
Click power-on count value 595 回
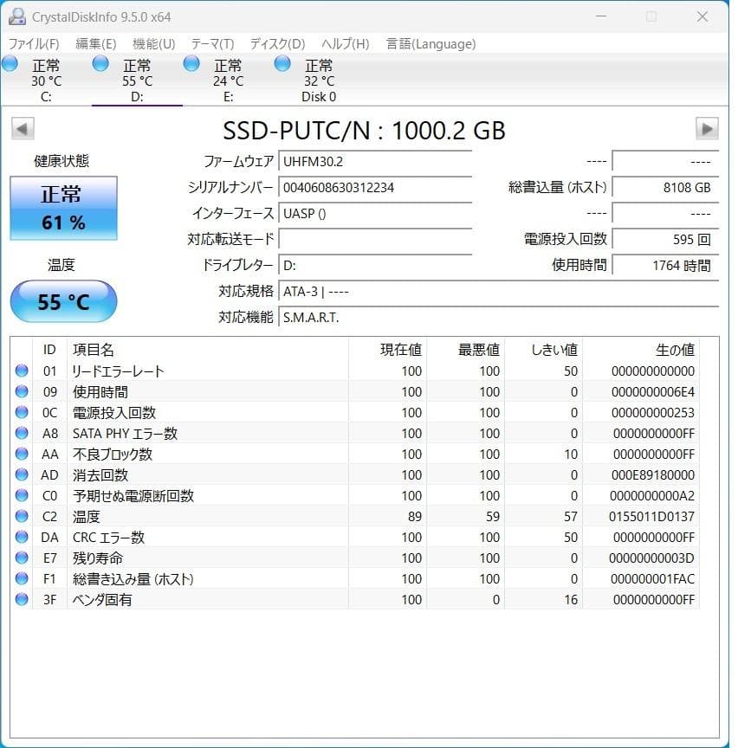(665, 239)
